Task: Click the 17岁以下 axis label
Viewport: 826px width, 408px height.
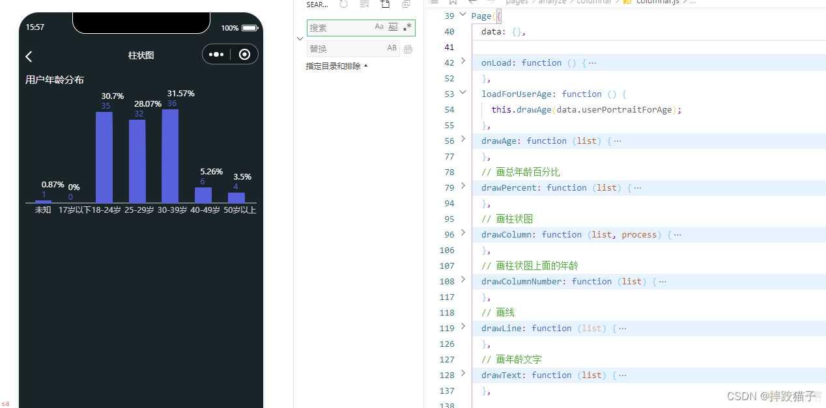Action: 74,210
